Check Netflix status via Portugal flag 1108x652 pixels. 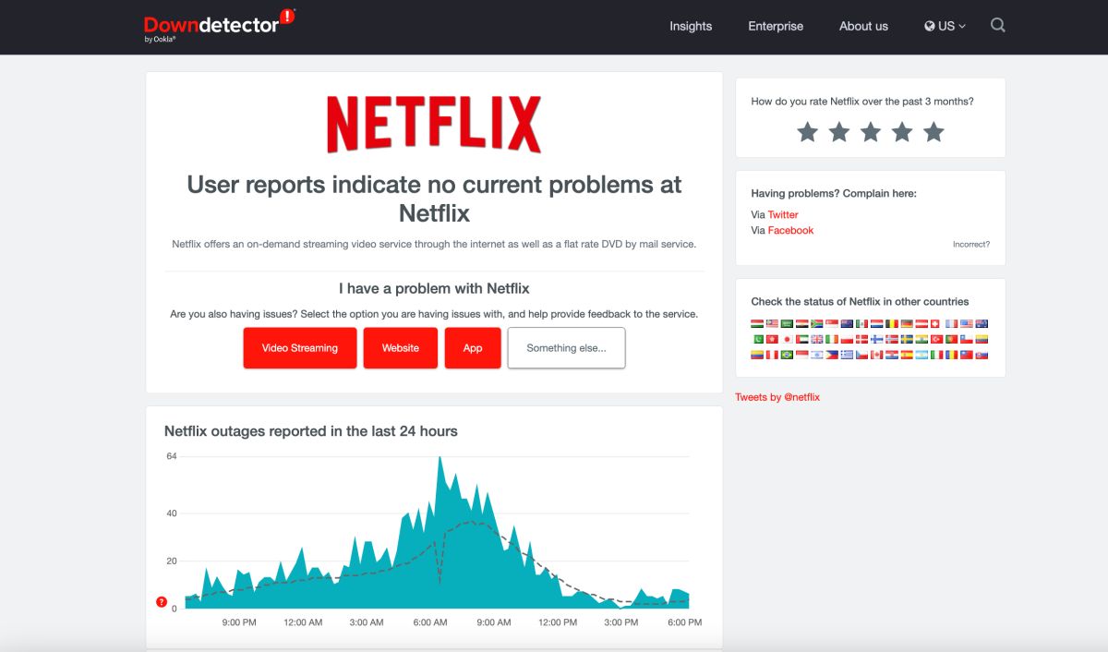pyautogui.click(x=952, y=339)
